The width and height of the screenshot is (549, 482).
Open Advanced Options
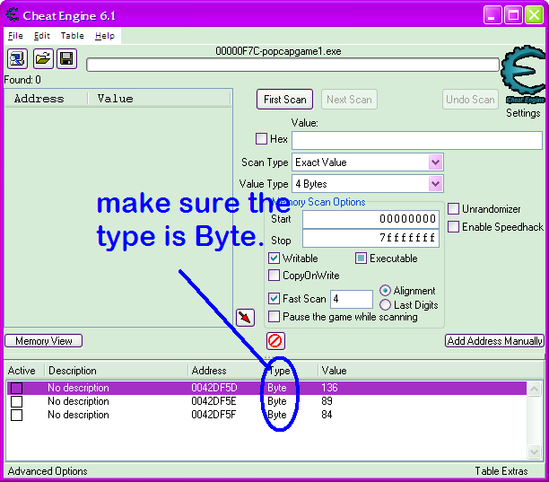click(48, 471)
